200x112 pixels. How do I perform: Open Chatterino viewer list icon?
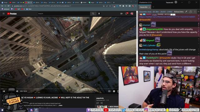(x=190, y=12)
